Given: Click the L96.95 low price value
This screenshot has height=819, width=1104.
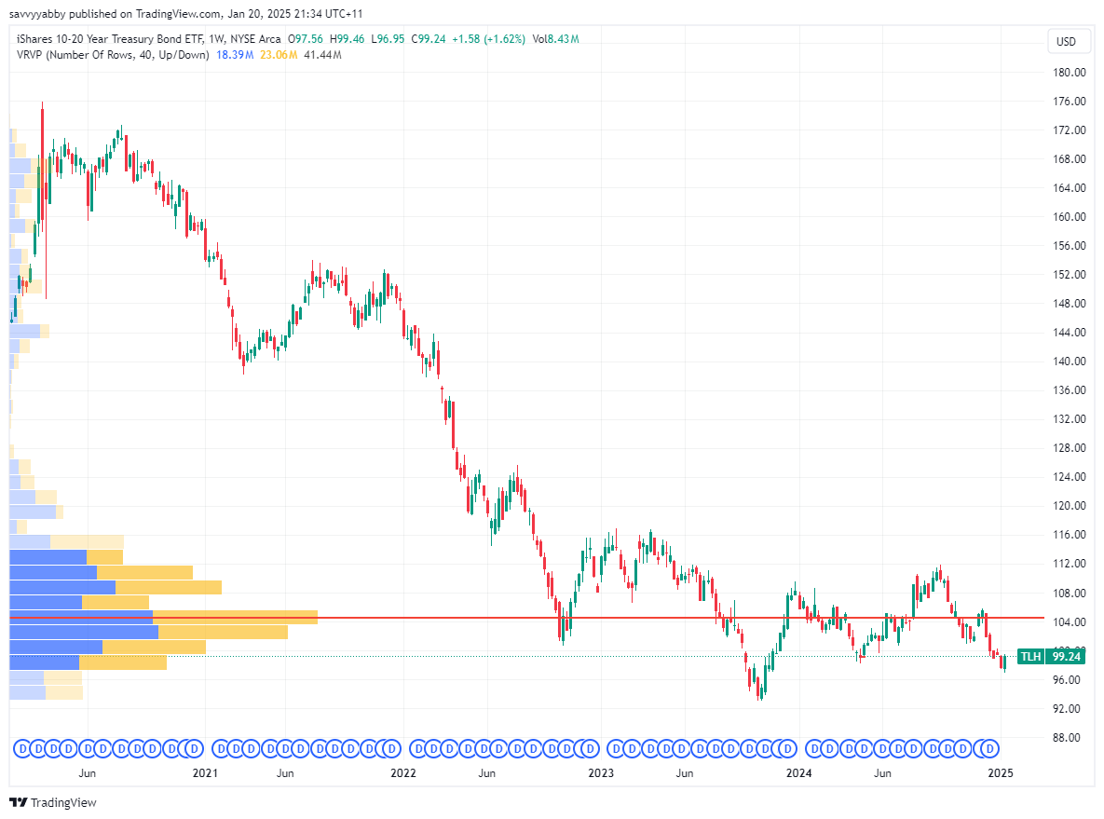Looking at the screenshot, I should click(x=388, y=39).
